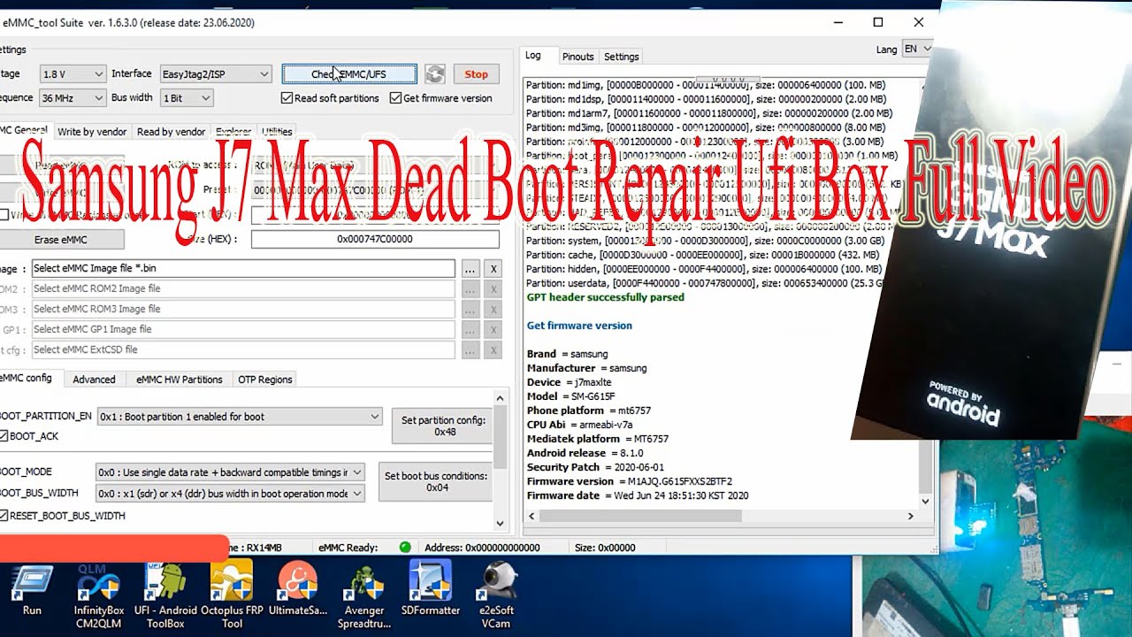Click the 'GPT header successfully parsed' log line

point(605,297)
